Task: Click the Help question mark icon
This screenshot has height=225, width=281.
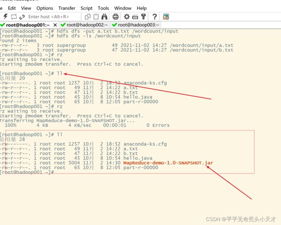Action: click(x=154, y=17)
